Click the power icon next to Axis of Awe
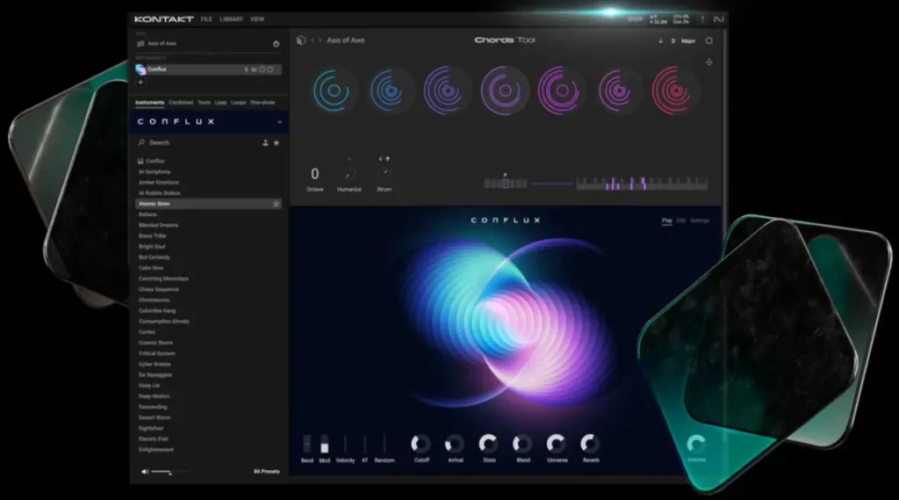The width and height of the screenshot is (899, 500). click(x=276, y=44)
